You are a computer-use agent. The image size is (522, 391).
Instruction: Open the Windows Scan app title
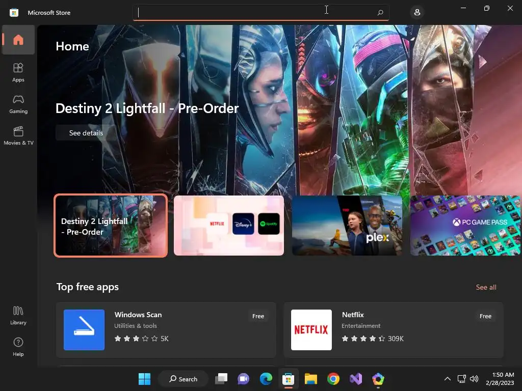[x=138, y=315]
